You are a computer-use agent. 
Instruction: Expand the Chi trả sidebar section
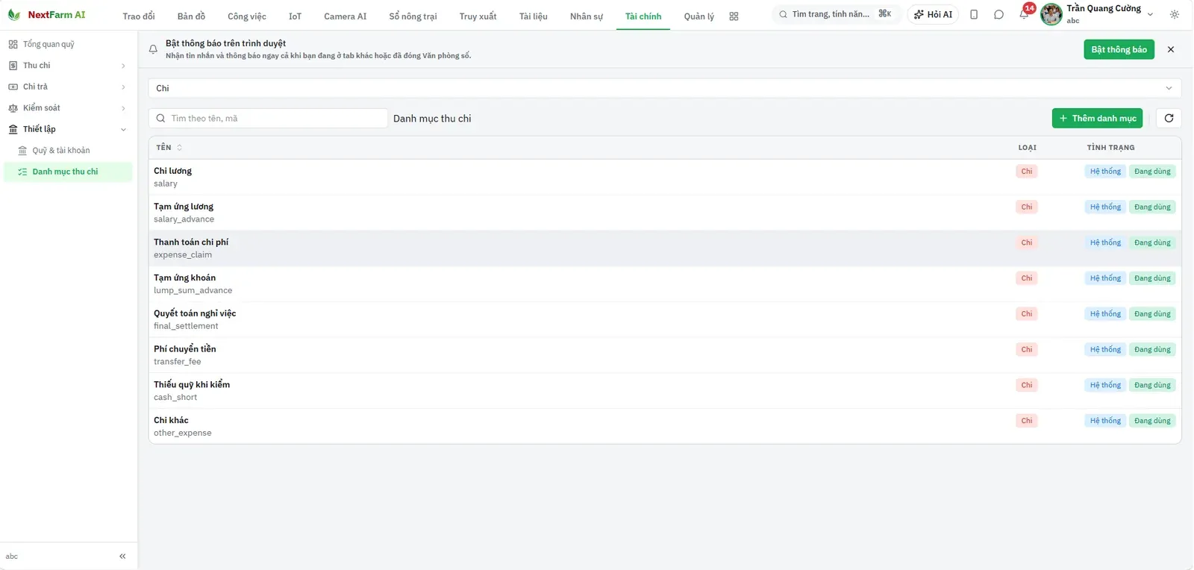point(67,87)
